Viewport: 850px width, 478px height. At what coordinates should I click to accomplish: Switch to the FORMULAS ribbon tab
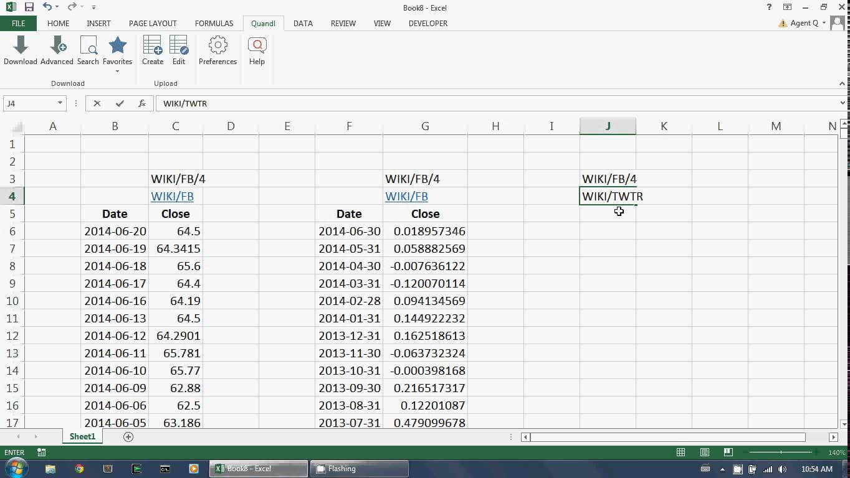pyautogui.click(x=214, y=24)
